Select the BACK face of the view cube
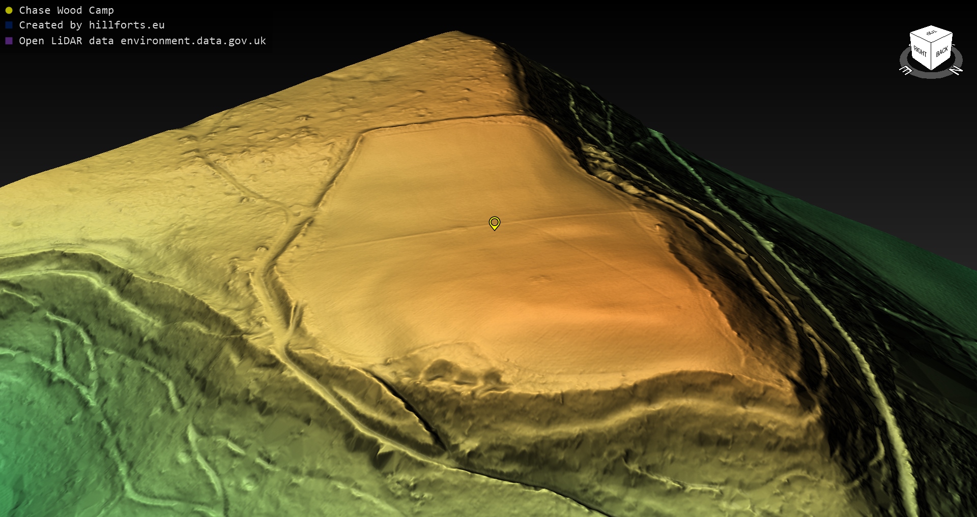This screenshot has width=977, height=517. 942,51
